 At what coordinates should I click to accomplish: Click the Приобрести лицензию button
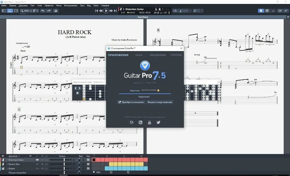[x=131, y=102]
